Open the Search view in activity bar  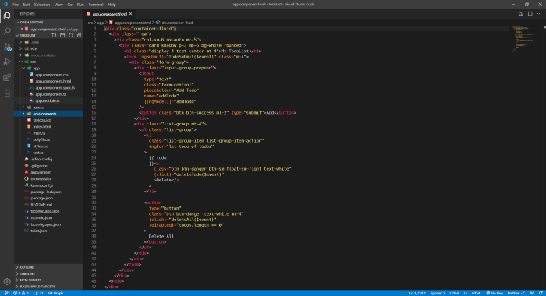click(7, 31)
